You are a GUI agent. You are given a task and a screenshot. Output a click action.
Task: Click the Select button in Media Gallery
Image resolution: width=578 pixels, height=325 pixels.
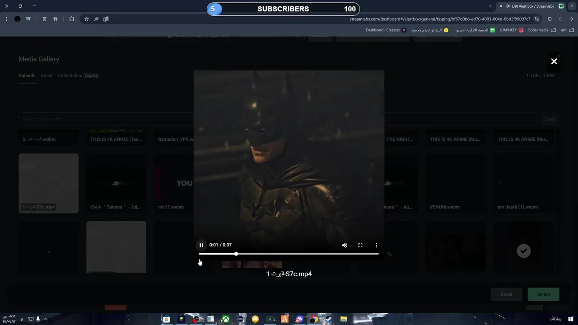[543, 294]
